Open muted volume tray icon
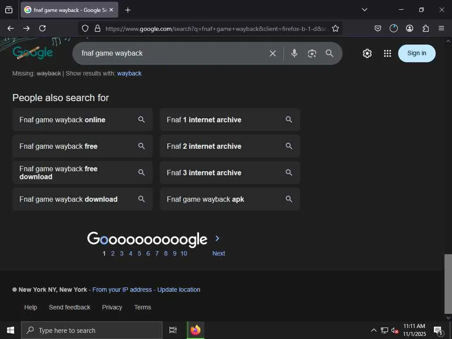 point(395,330)
